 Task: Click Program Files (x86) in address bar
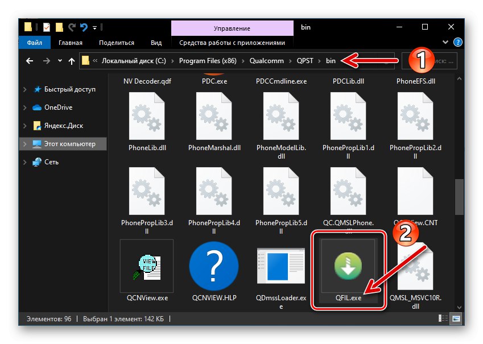208,61
